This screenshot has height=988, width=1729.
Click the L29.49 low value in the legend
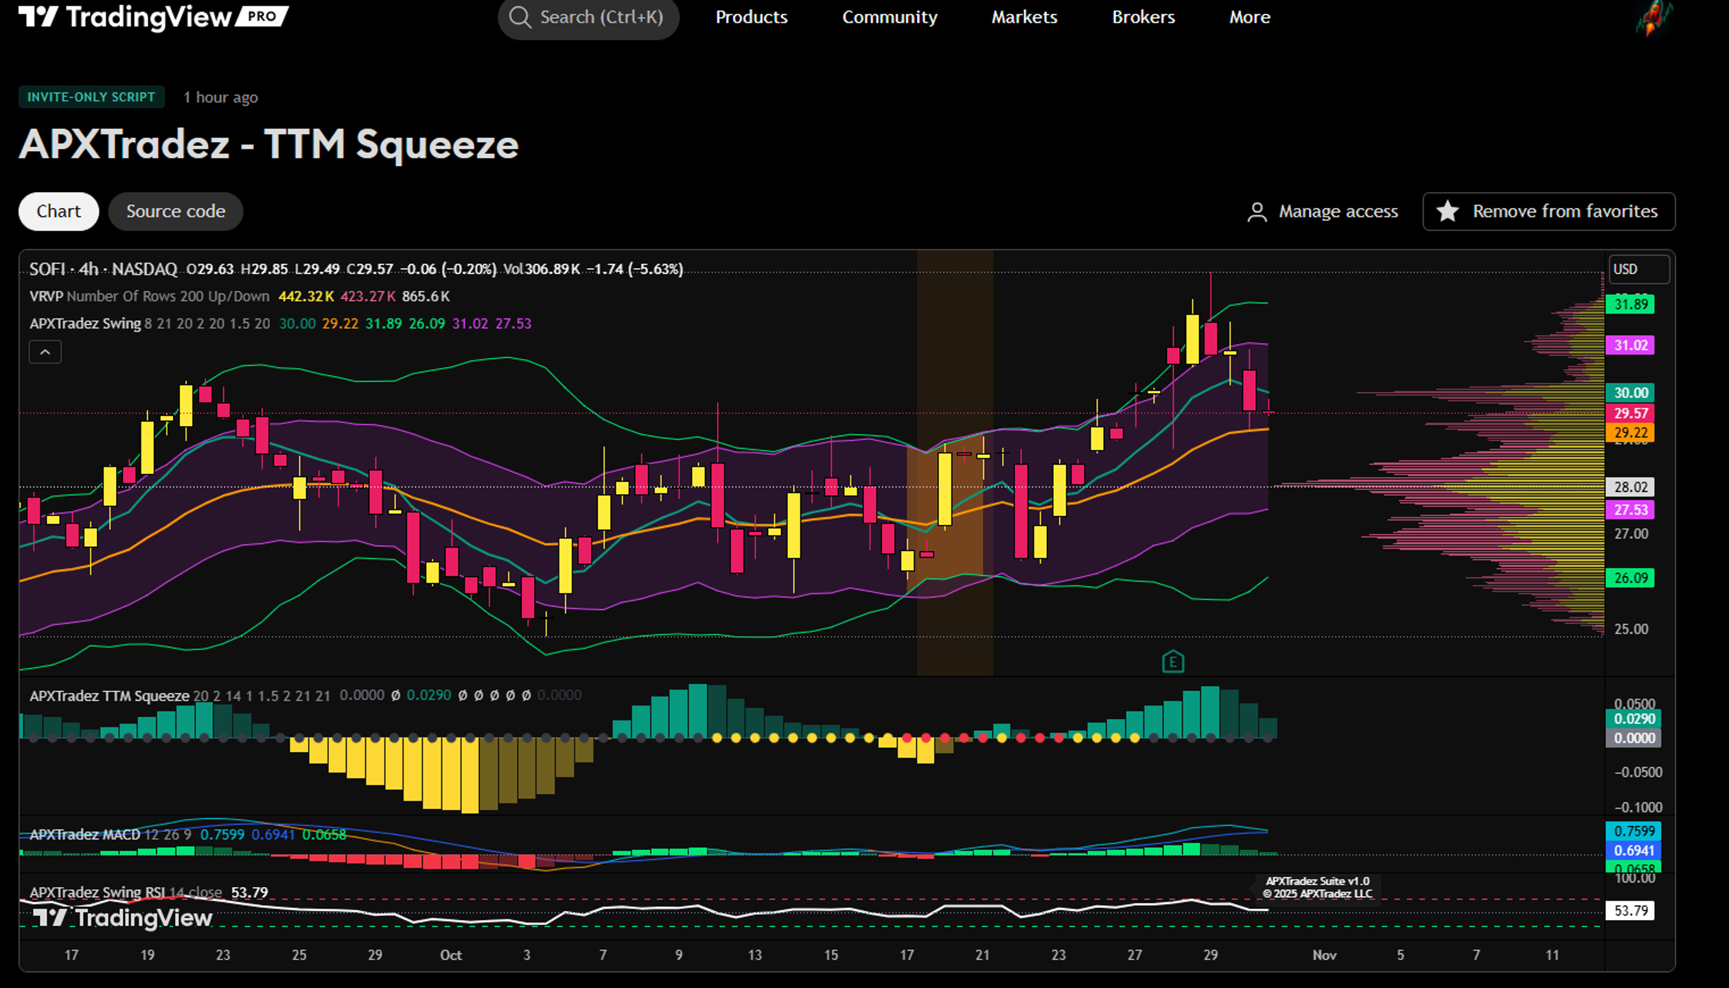(317, 269)
